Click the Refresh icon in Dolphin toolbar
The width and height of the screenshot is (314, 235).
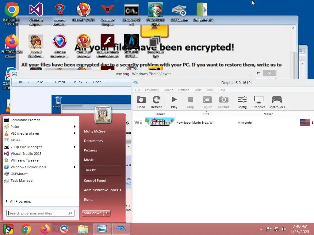(x=157, y=102)
